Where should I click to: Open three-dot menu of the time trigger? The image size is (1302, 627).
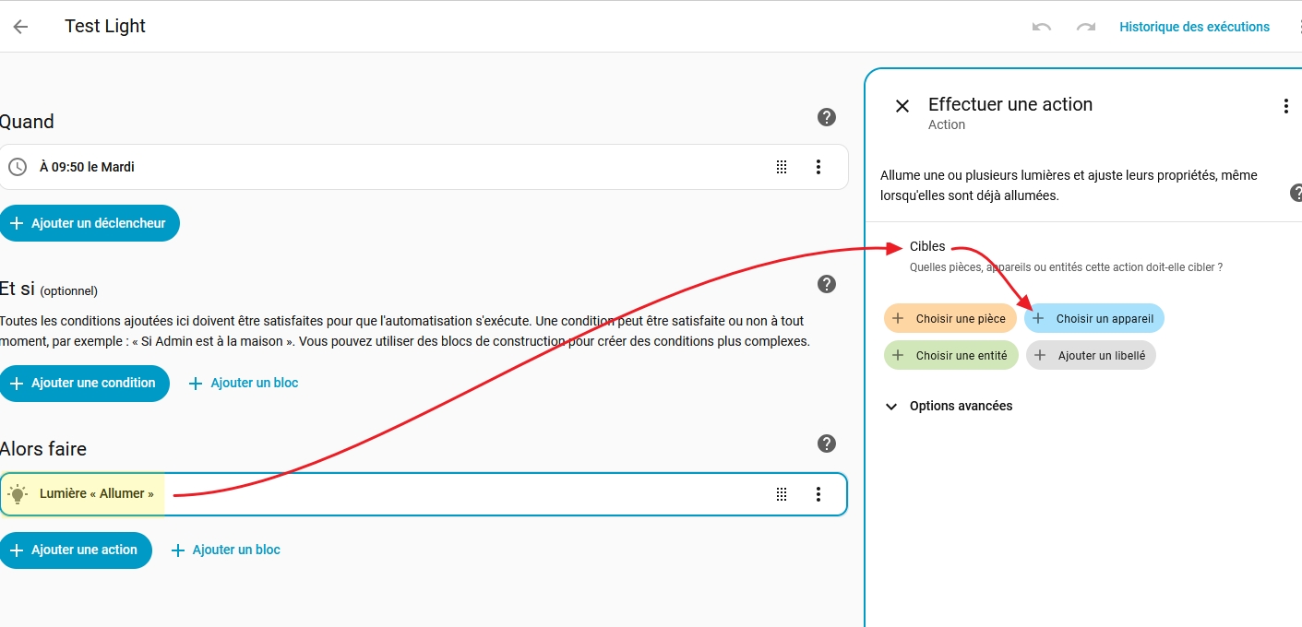click(818, 167)
